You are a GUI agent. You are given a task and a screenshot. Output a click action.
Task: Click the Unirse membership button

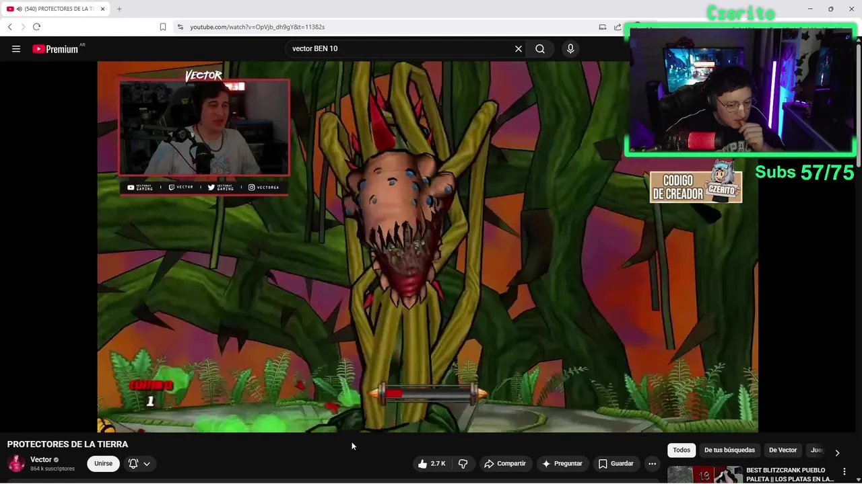click(103, 463)
